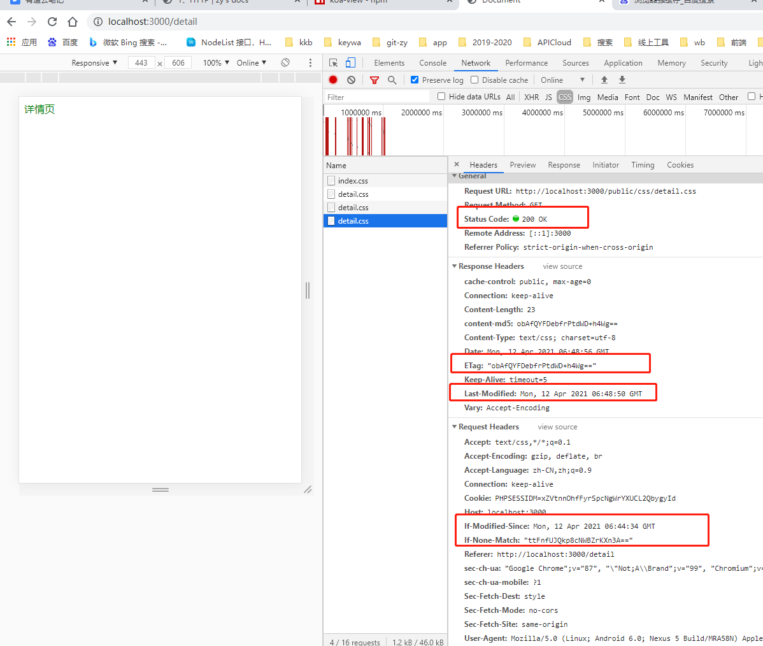Screen dimensions: 763x646
Task: Open the Timing tab of request
Action: 643,164
